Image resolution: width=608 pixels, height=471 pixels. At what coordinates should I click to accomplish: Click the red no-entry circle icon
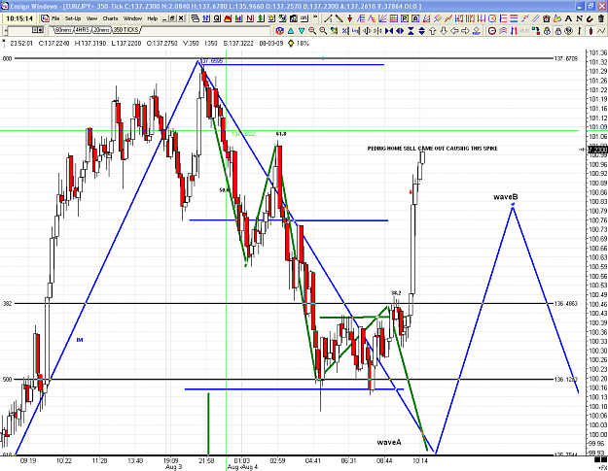point(492,30)
